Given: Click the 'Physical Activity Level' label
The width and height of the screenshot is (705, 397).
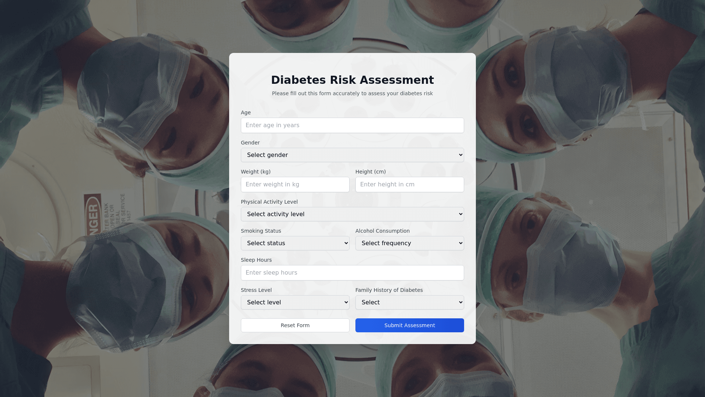Looking at the screenshot, I should (x=269, y=202).
